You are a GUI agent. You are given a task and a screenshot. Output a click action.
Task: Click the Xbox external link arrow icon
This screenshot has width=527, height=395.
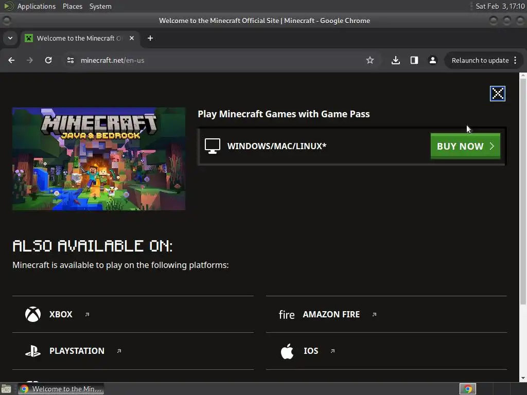[87, 314]
